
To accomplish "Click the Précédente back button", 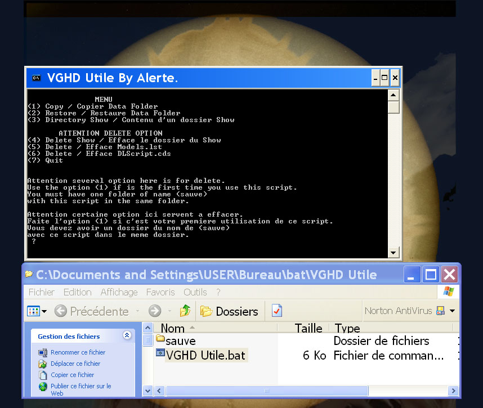I will click(x=91, y=311).
